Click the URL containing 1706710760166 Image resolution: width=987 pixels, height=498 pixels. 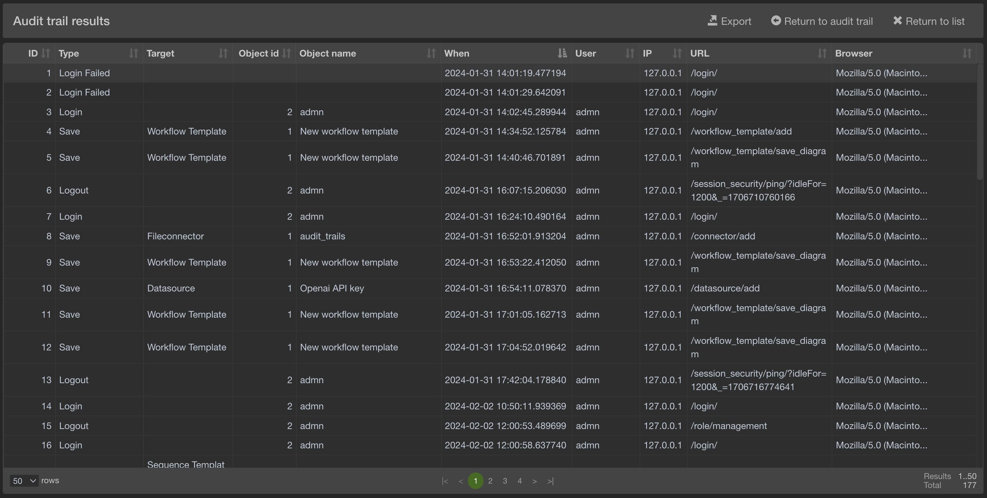pyautogui.click(x=758, y=190)
